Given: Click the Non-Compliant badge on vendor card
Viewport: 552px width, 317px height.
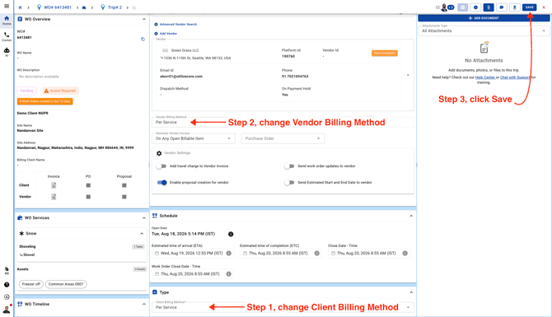Looking at the screenshot, I should [385, 54].
